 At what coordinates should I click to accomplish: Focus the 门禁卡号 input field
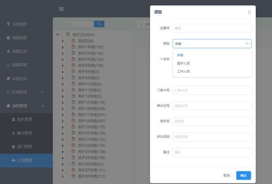tap(212, 90)
